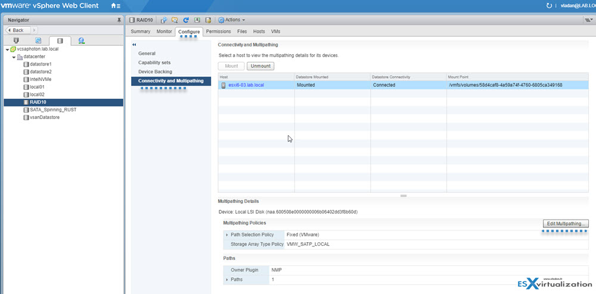Switch to the Summary tab
This screenshot has height=294, width=596.
coord(140,32)
